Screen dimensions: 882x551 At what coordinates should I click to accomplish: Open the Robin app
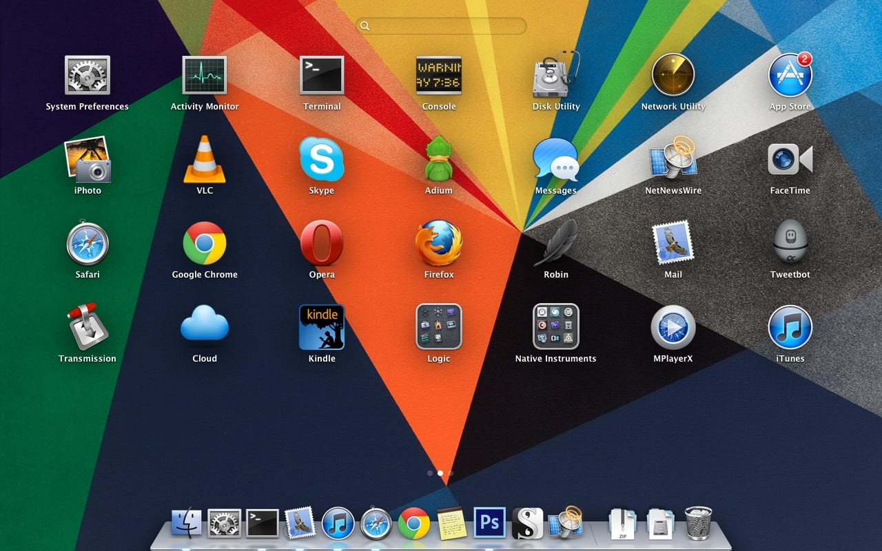pyautogui.click(x=556, y=242)
